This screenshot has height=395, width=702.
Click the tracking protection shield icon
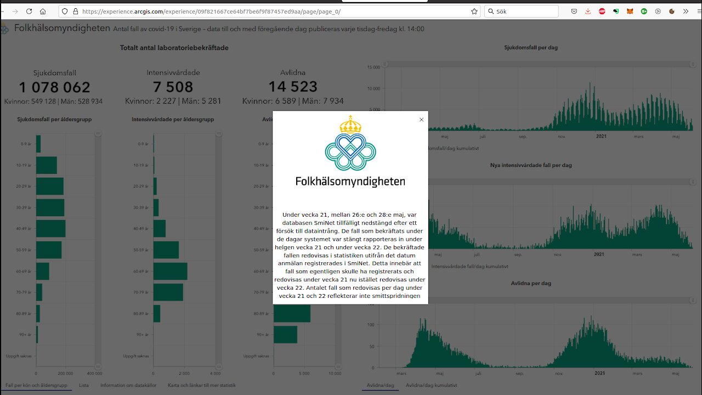65,11
